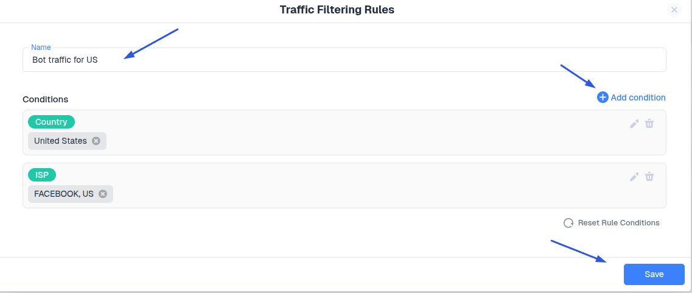Edit the Country condition with the pencil icon
The height and width of the screenshot is (293, 692).
click(634, 124)
